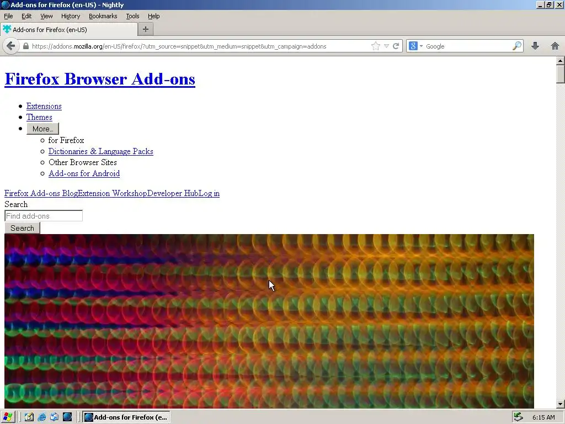This screenshot has height=424, width=565.
Task: Open the Themes link
Action: pyautogui.click(x=39, y=117)
